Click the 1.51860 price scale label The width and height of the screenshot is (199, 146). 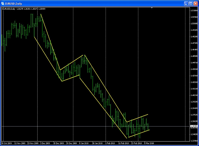click(x=194, y=11)
